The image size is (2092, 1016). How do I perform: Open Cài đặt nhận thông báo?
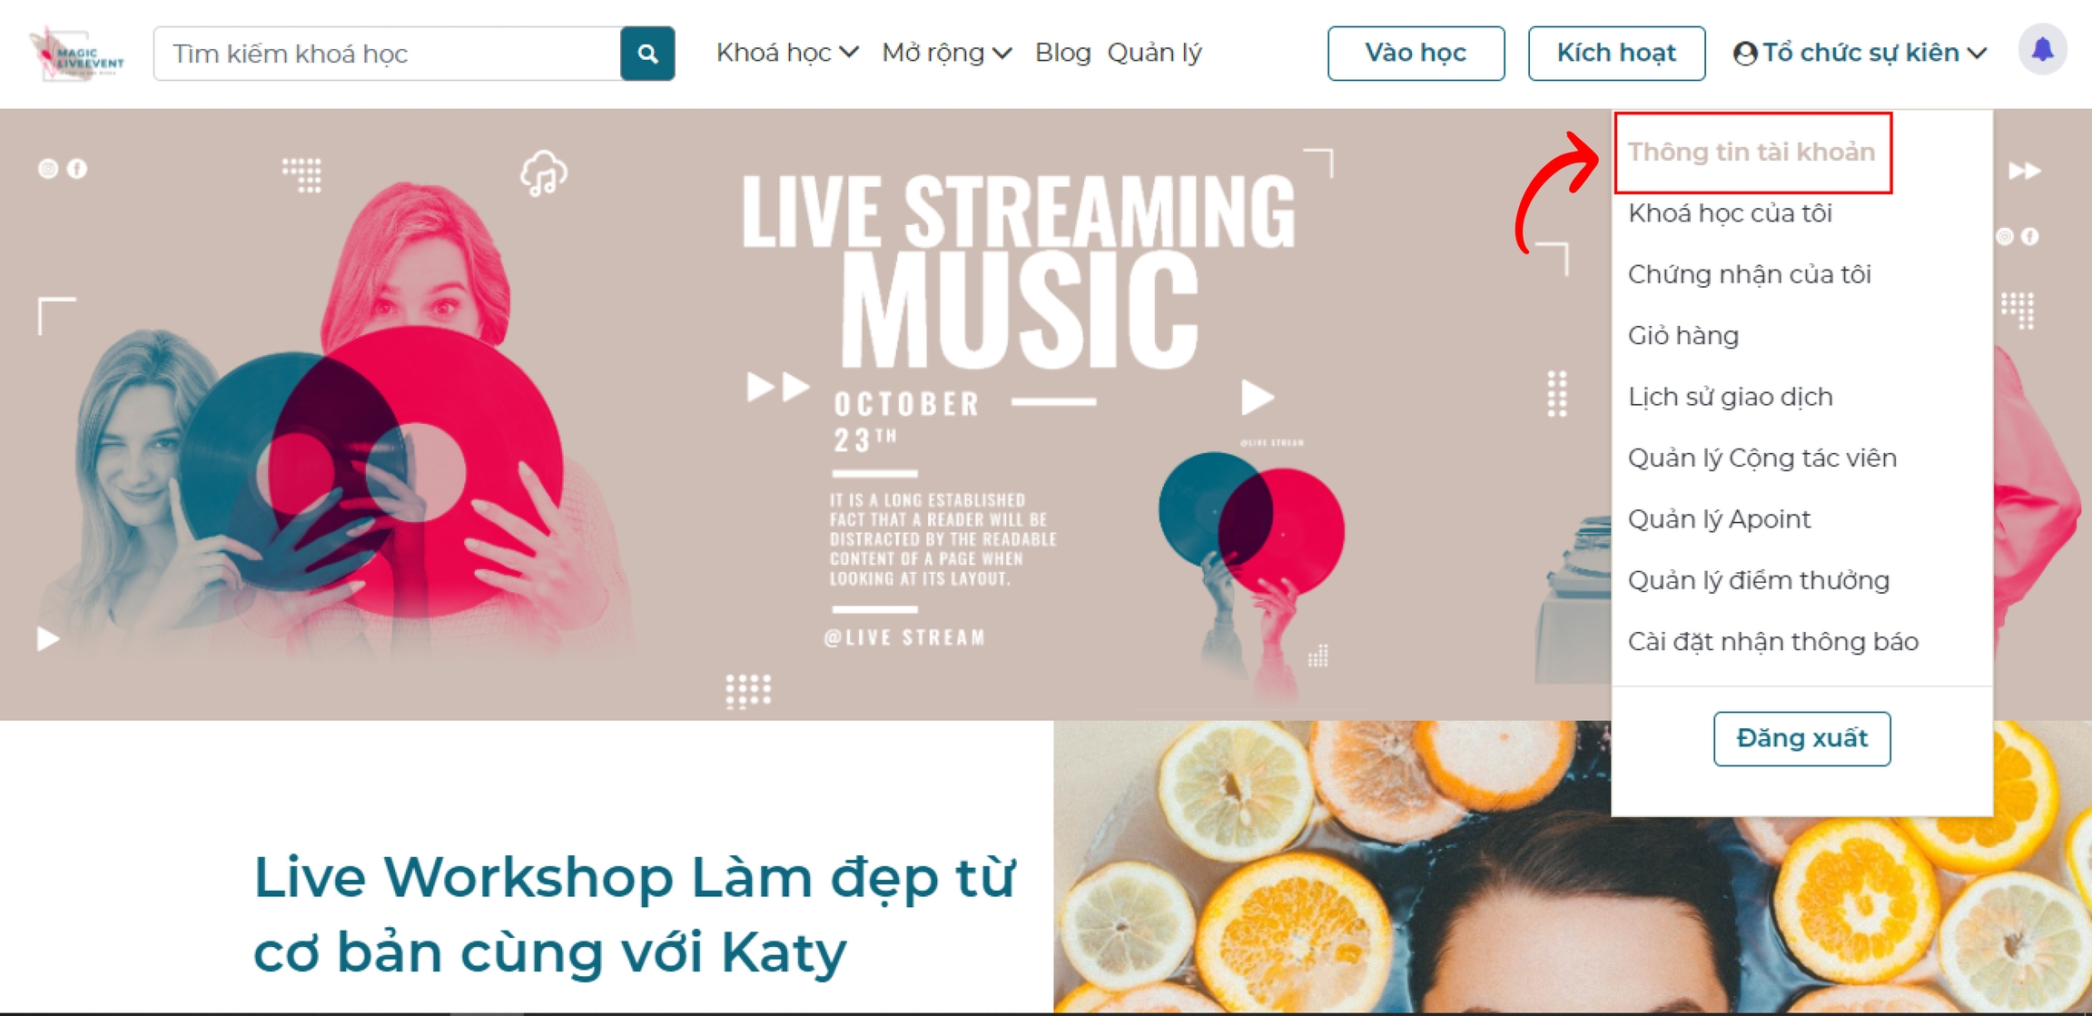(x=1773, y=642)
